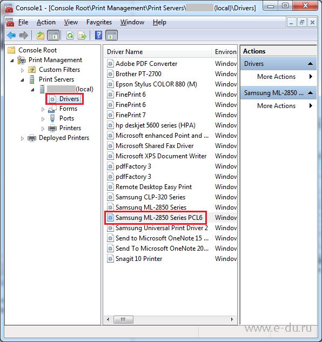Viewport: 322px width, 342px height.
Task: Click the horizontal scrollbar thumb
Action: click(123, 319)
